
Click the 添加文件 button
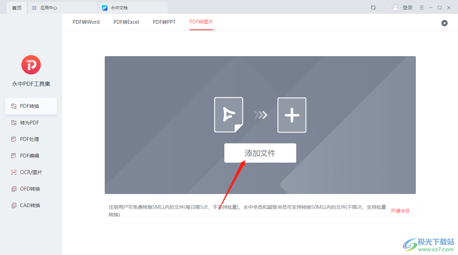[260, 153]
